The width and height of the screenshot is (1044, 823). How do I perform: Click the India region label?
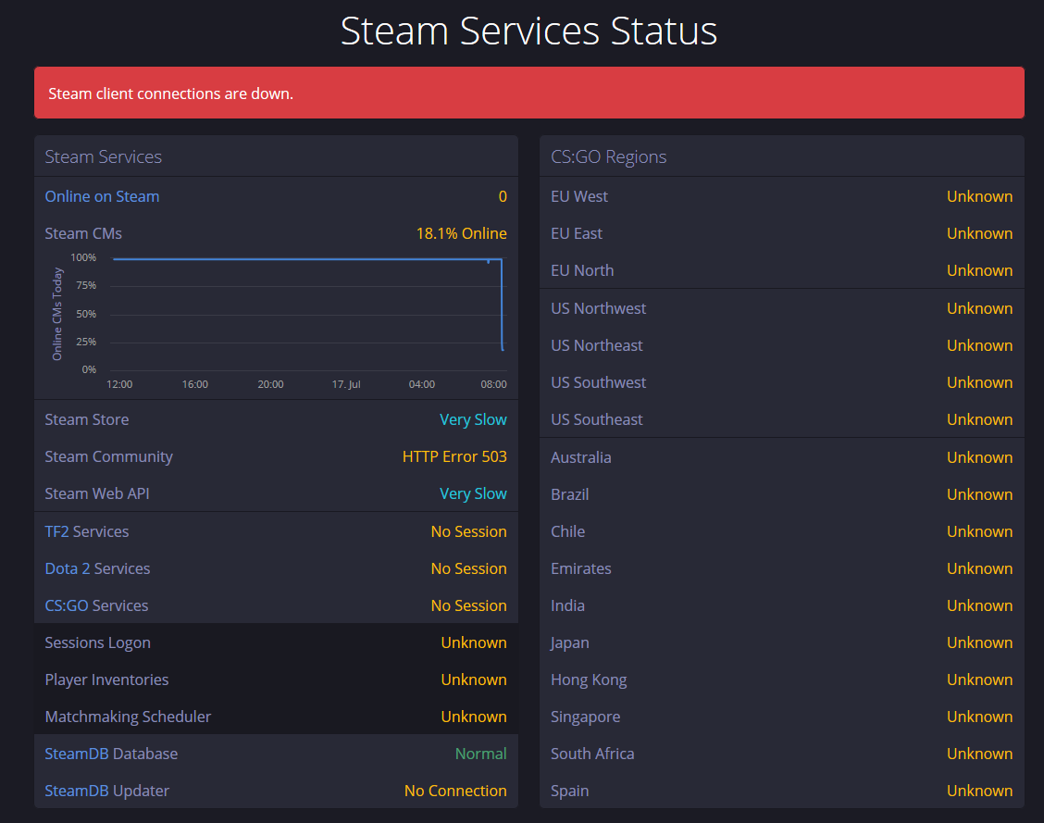coord(568,605)
